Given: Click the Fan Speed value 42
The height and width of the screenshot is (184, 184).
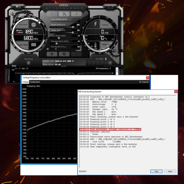Looking at the screenshot, I should pos(79,47).
